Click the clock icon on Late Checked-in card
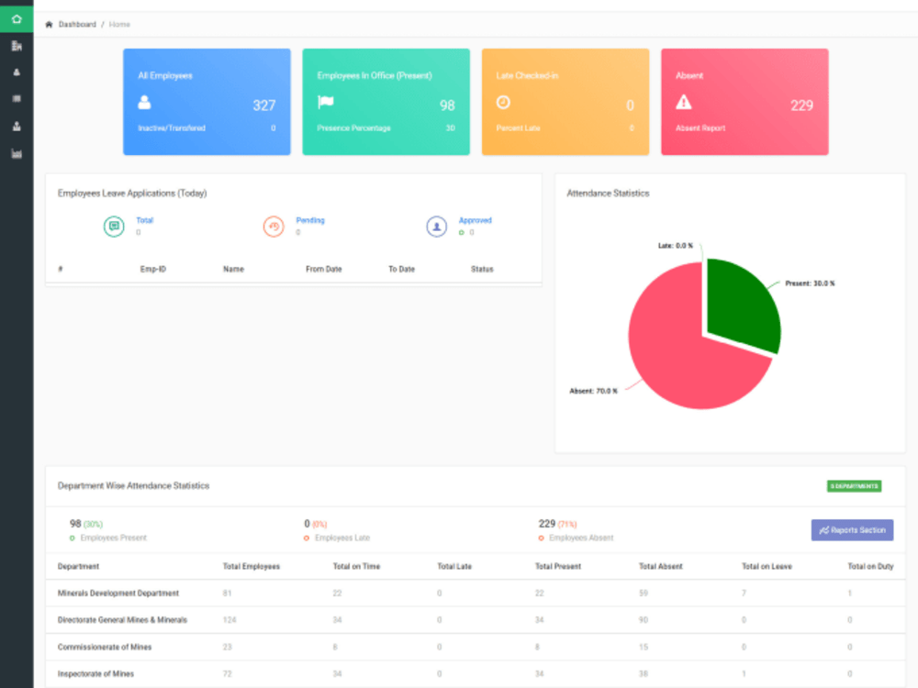 tap(502, 103)
